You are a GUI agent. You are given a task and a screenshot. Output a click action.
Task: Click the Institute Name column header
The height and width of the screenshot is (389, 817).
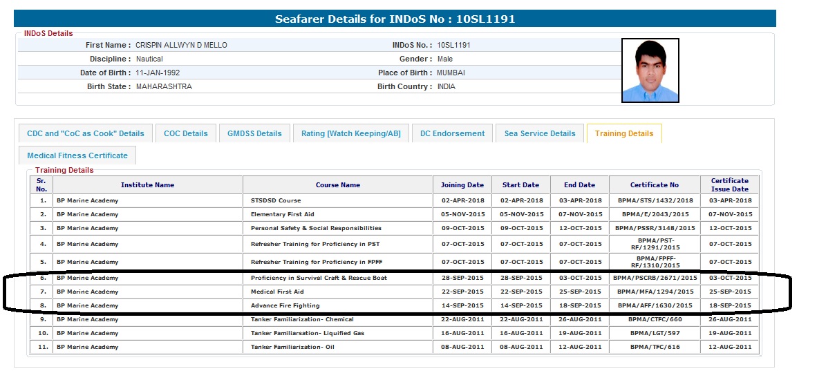(147, 185)
